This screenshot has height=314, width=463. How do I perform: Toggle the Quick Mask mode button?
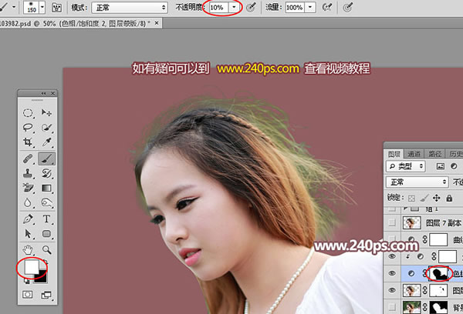pos(28,295)
